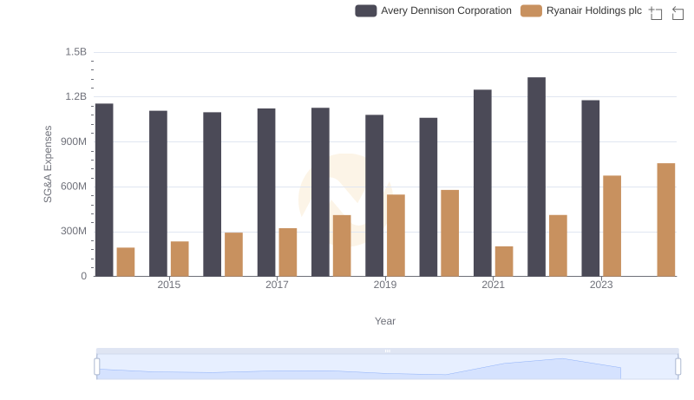
Task: Click the left handle of range slider
Action: [97, 366]
